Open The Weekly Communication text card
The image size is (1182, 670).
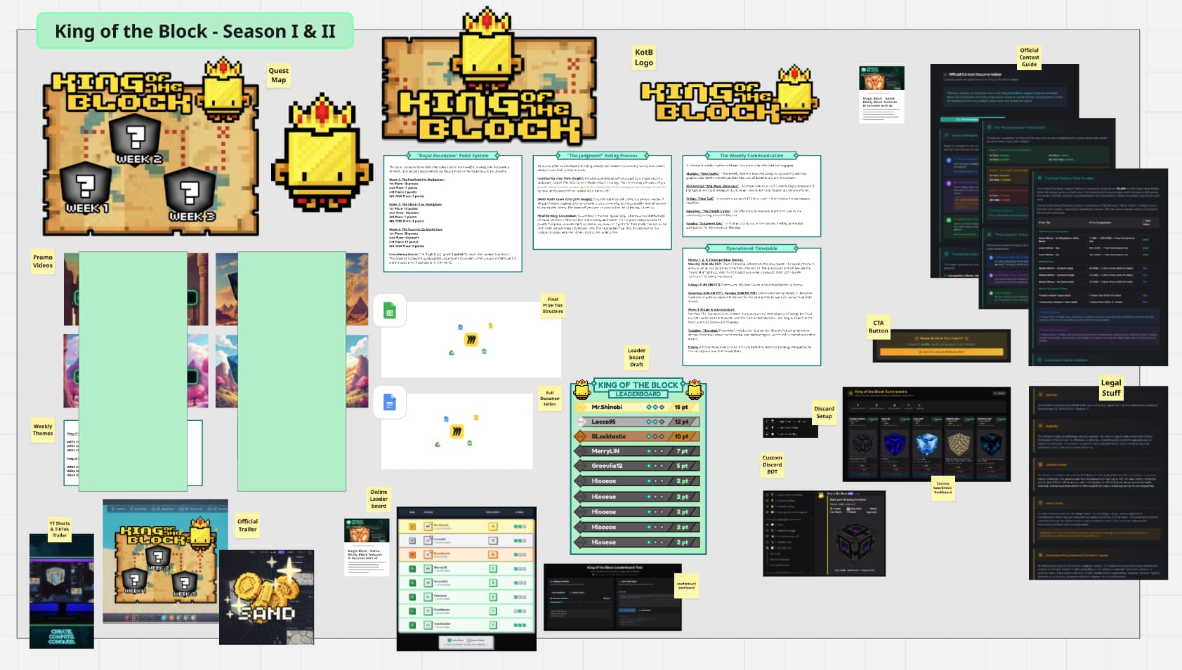click(751, 195)
